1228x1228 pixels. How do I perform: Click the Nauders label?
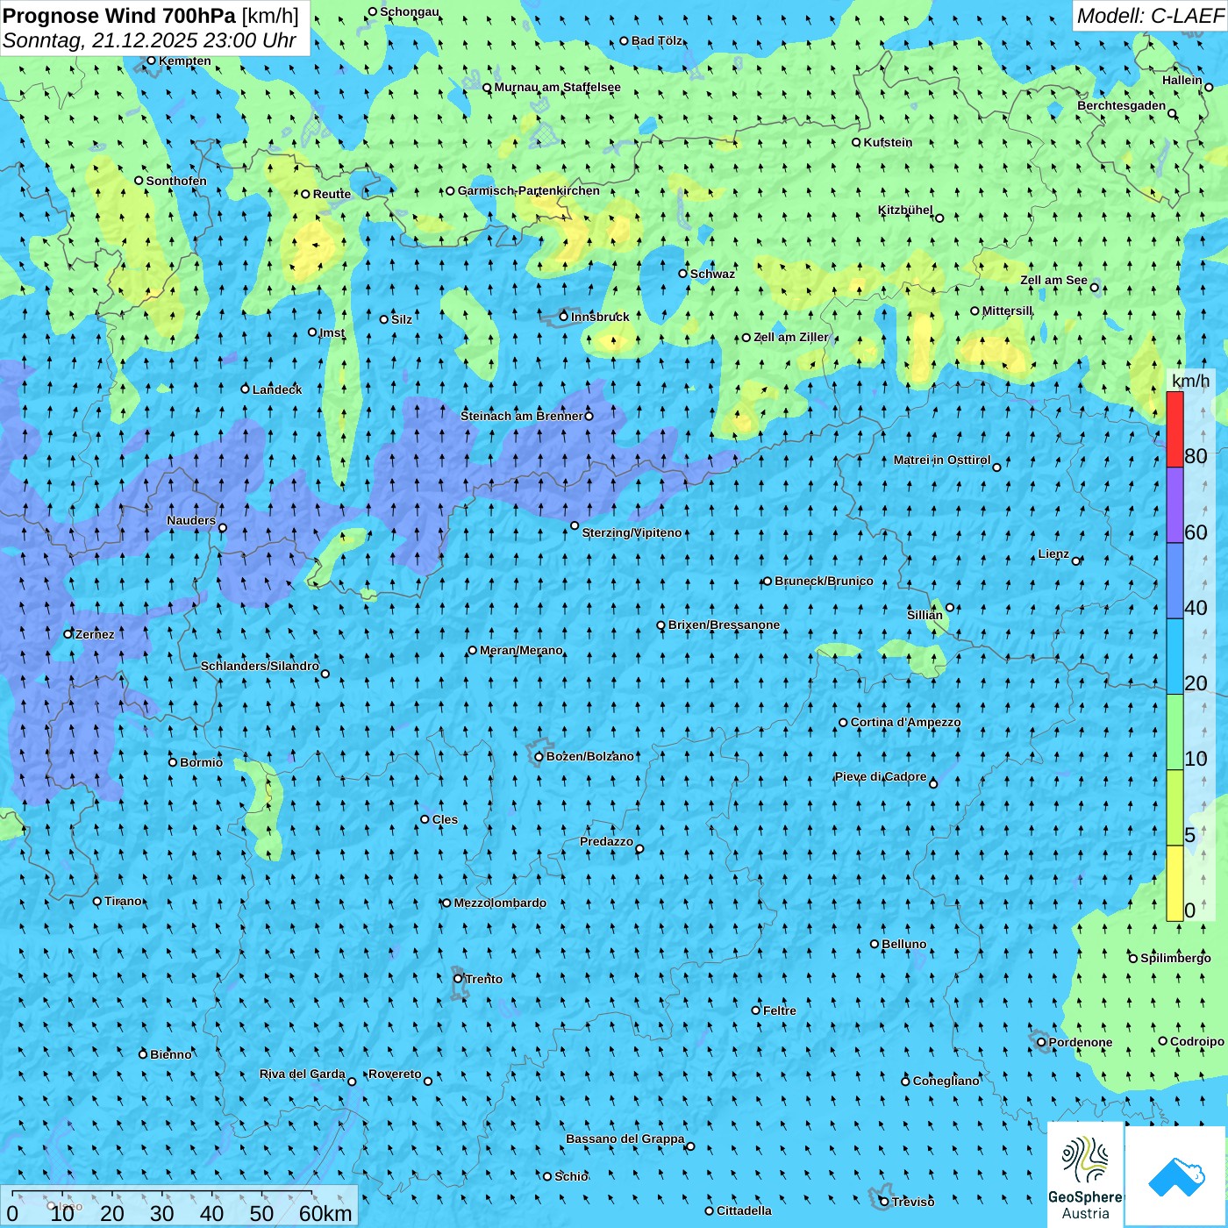(191, 520)
